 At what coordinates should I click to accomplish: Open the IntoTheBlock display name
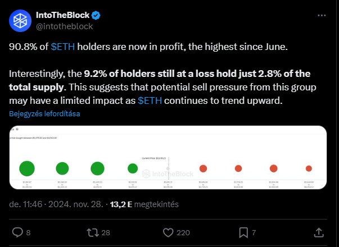pos(62,15)
